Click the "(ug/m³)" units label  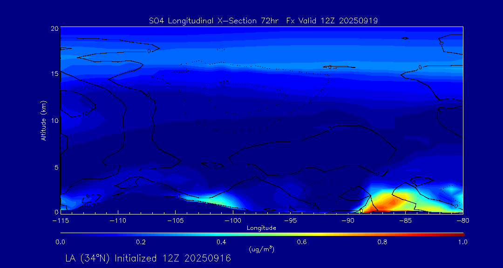261,249
